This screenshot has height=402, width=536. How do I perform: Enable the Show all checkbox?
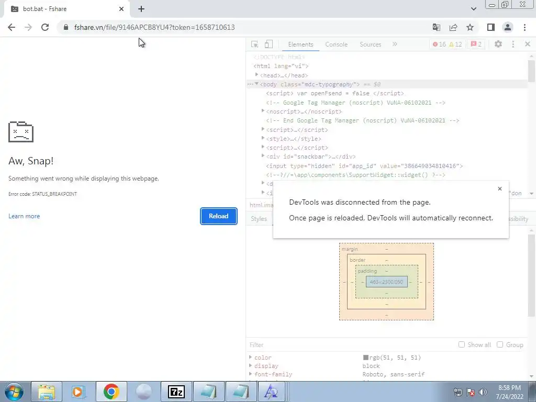click(x=462, y=344)
